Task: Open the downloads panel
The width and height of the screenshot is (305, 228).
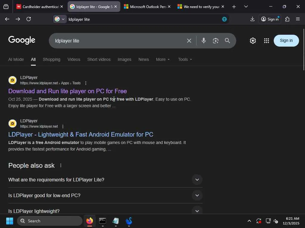Action: (252, 19)
